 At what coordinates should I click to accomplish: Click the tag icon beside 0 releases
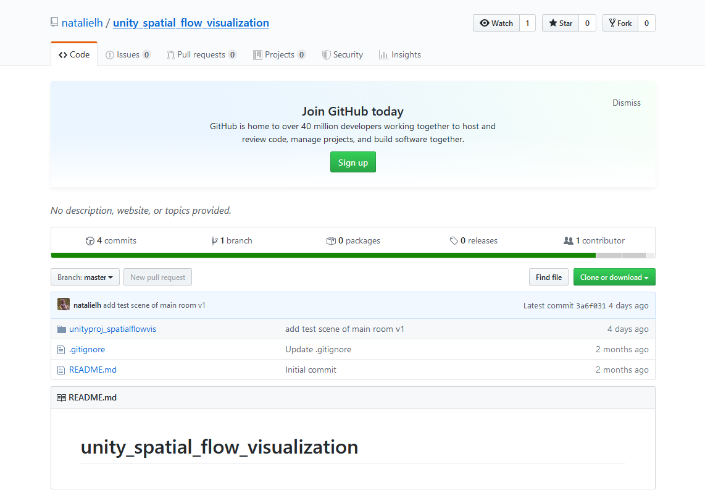[x=454, y=241]
